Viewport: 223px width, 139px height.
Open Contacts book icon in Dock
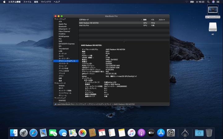click(x=92, y=133)
